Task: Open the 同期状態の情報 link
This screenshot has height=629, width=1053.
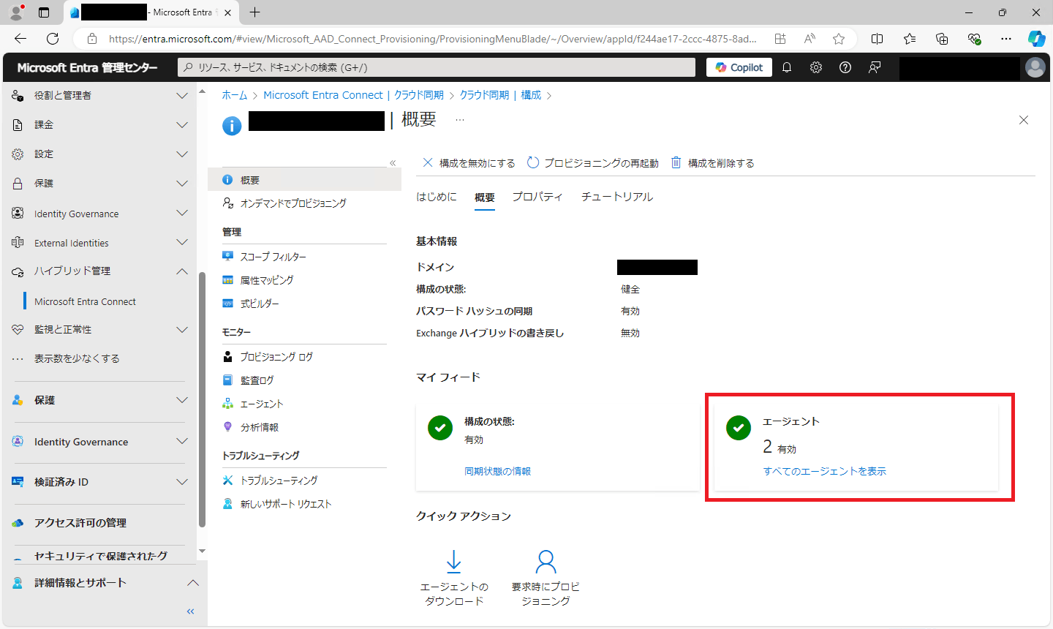Action: (x=498, y=472)
